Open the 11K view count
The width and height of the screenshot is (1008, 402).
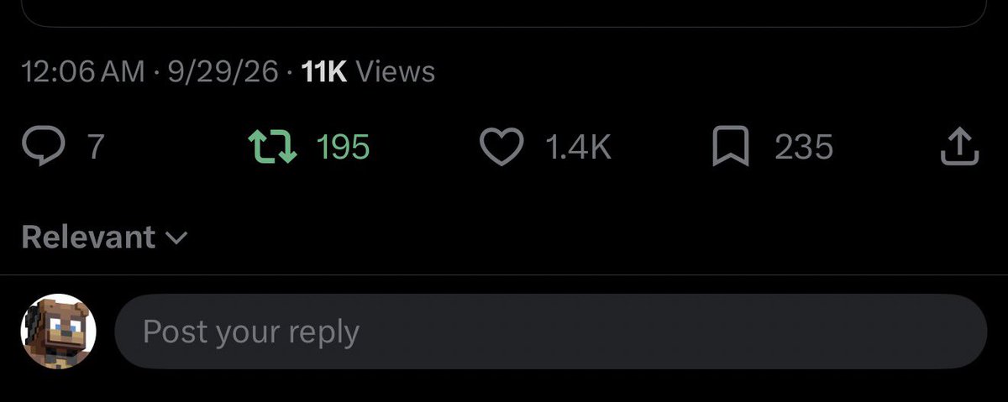point(324,71)
